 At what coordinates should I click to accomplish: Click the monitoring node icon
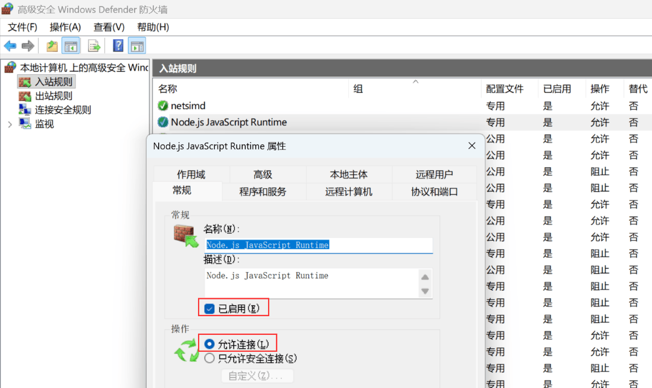coord(25,124)
